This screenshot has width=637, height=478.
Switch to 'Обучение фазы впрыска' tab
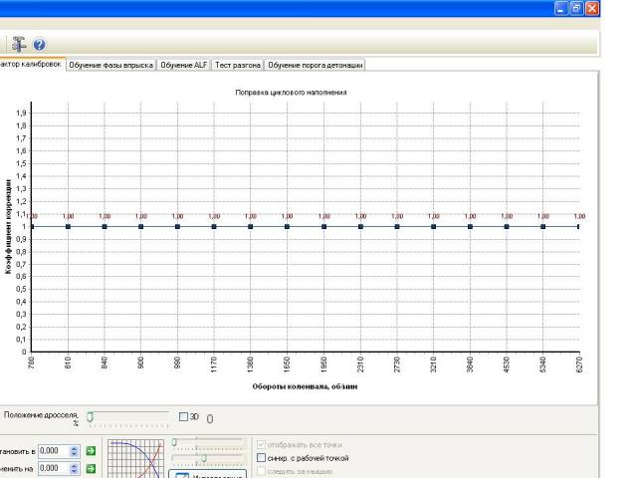point(110,65)
